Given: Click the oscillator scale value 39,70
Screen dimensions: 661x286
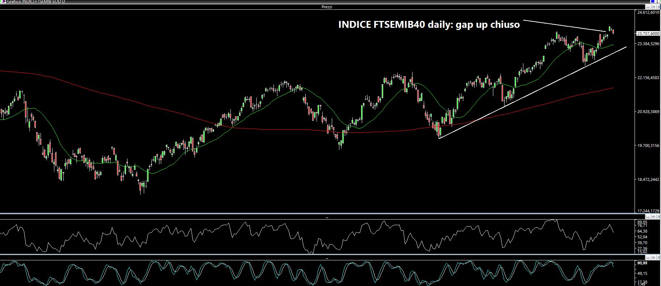Looking at the screenshot, I should [642, 243].
